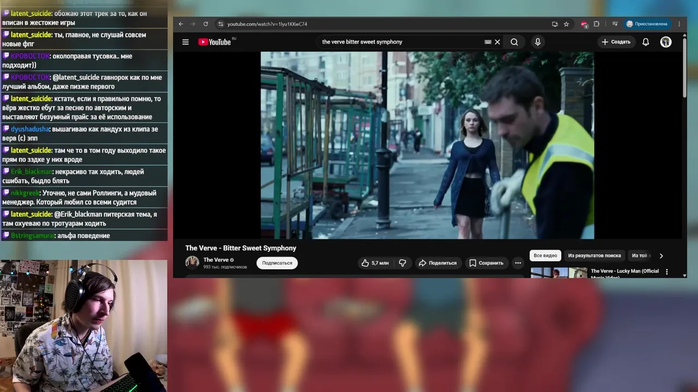The width and height of the screenshot is (698, 392).
Task: Open the Extensions puzzle icon
Action: pos(597,24)
